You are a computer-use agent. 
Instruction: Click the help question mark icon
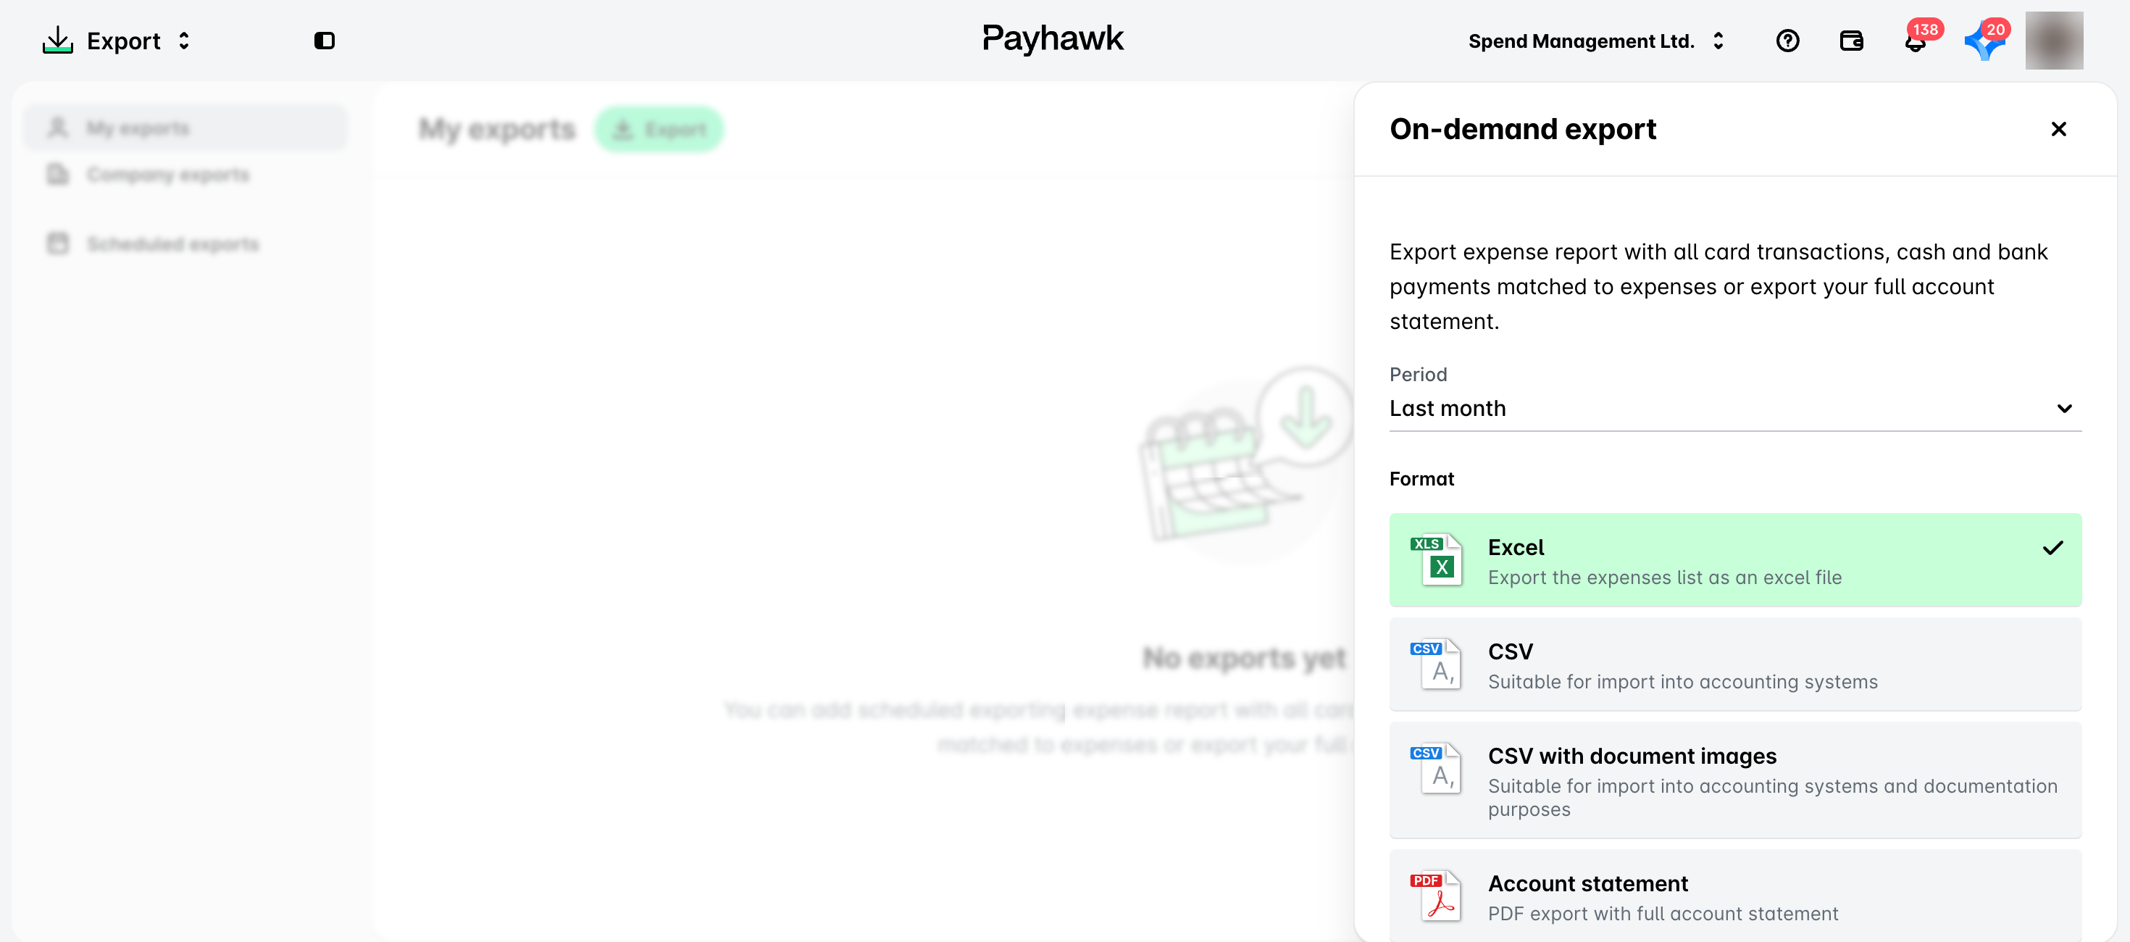[1787, 41]
